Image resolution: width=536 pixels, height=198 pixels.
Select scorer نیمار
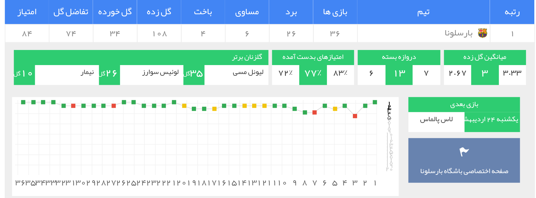tap(87, 73)
